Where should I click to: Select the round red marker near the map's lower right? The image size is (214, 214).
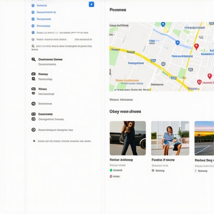click(x=199, y=82)
